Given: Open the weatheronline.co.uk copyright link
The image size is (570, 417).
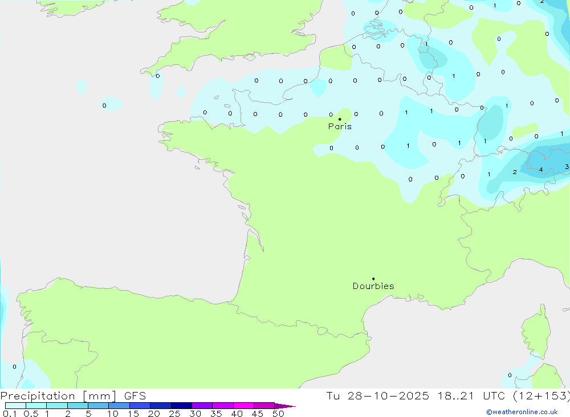Looking at the screenshot, I should click(522, 412).
